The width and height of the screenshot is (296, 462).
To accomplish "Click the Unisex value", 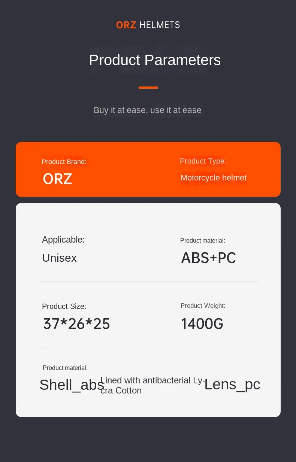I will click(x=59, y=258).
